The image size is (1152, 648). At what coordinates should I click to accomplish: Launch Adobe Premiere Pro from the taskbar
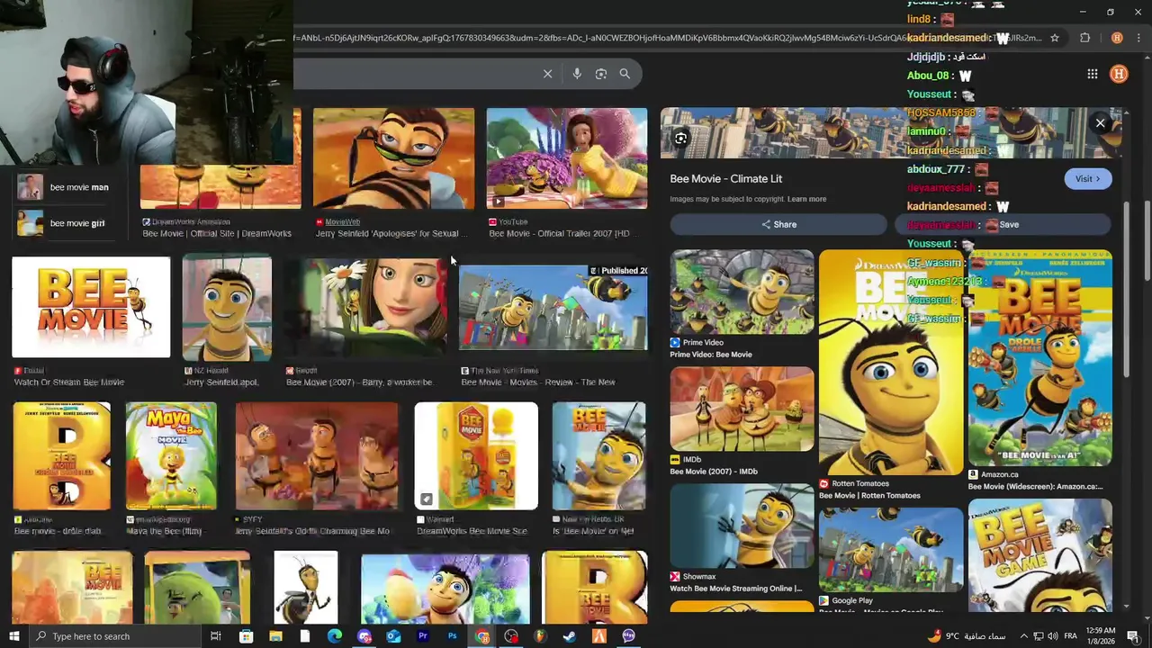423,636
